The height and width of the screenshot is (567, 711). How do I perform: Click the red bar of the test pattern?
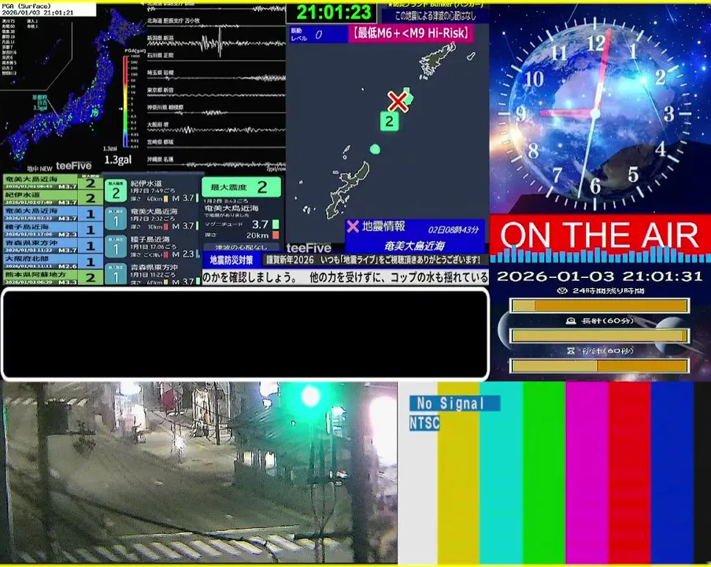tap(629, 472)
